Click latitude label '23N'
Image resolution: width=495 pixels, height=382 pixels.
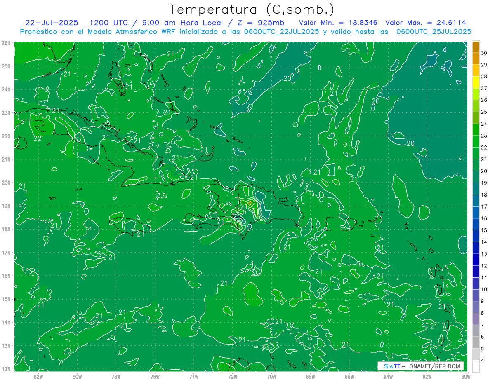coord(6,112)
